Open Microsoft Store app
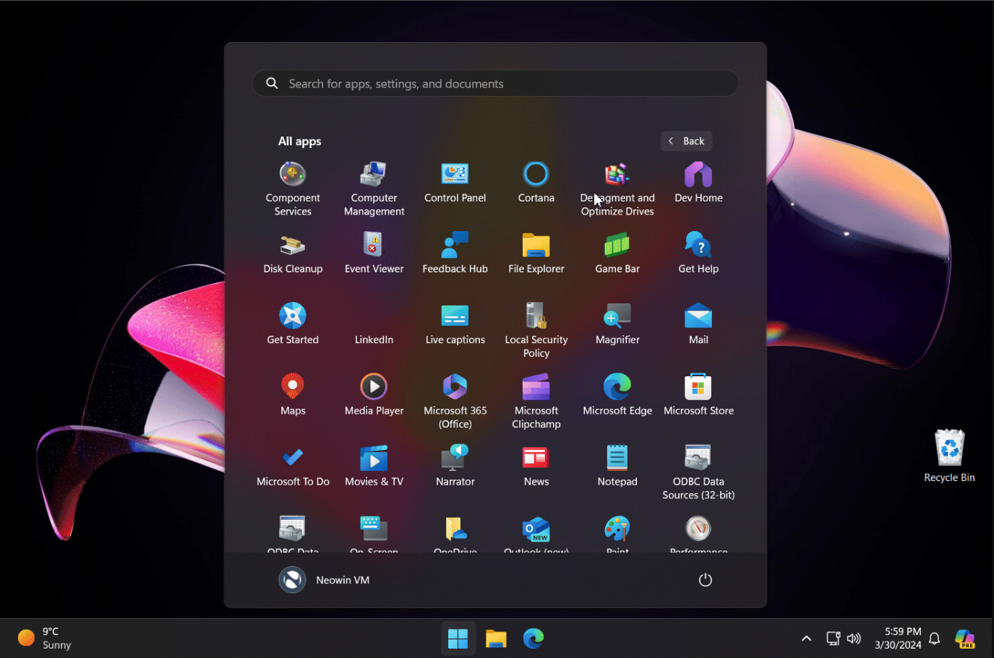The height and width of the screenshot is (658, 994). 698,394
